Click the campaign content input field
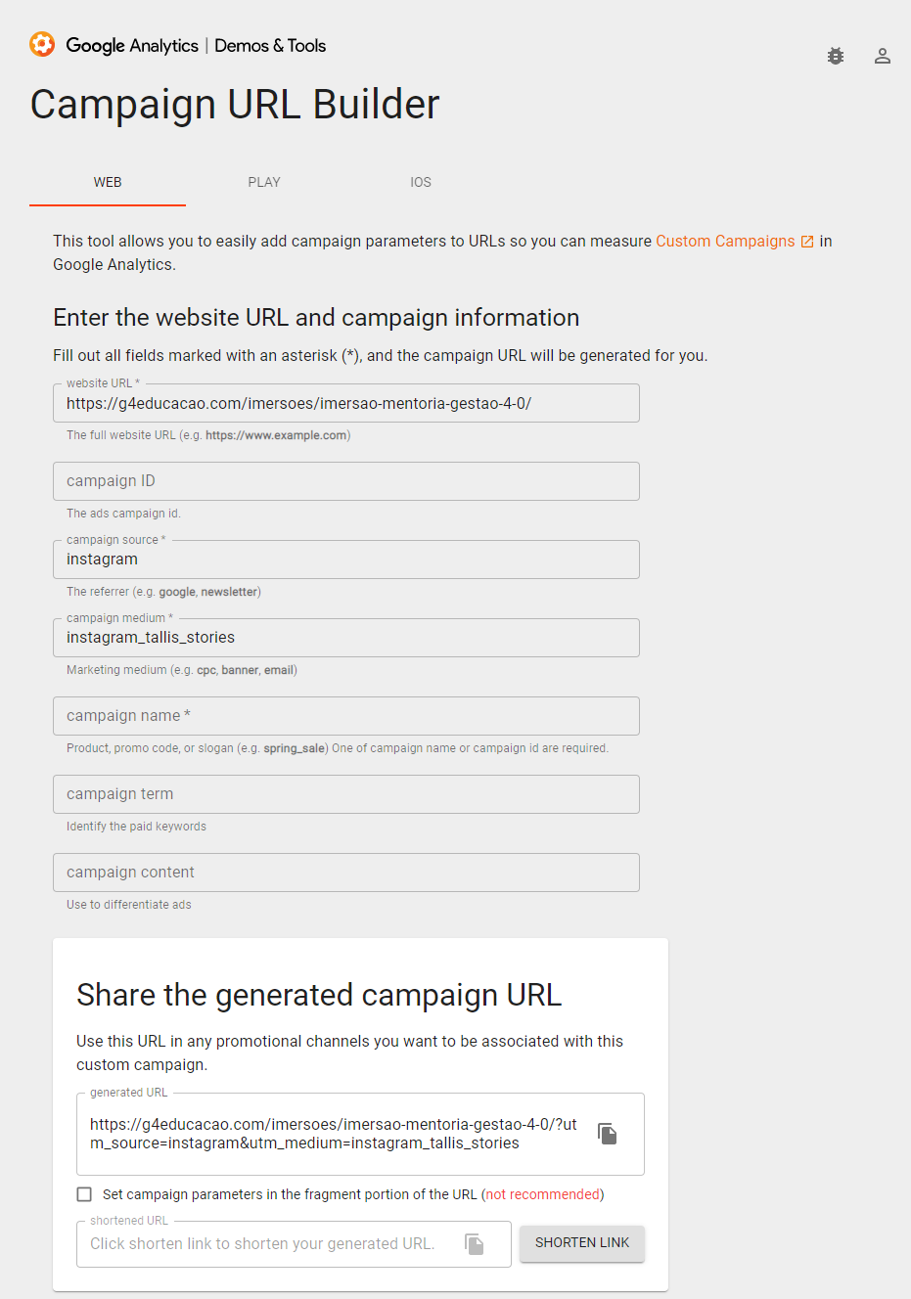The image size is (911, 1299). tap(346, 873)
